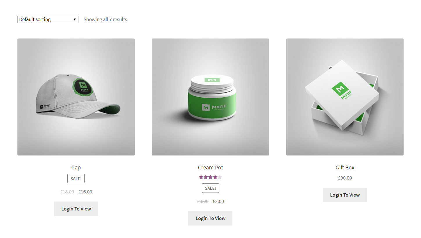Click the SALE! badge under Cream Pot

[210, 188]
